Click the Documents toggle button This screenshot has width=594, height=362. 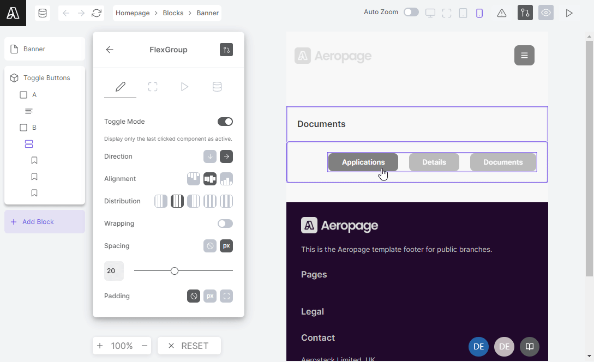click(503, 162)
